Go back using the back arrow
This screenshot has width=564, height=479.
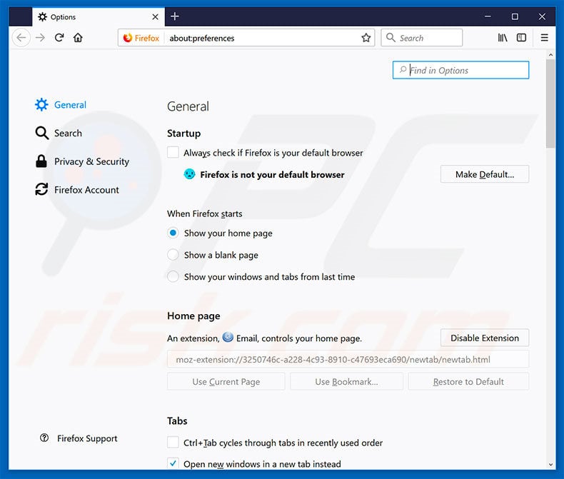click(21, 38)
